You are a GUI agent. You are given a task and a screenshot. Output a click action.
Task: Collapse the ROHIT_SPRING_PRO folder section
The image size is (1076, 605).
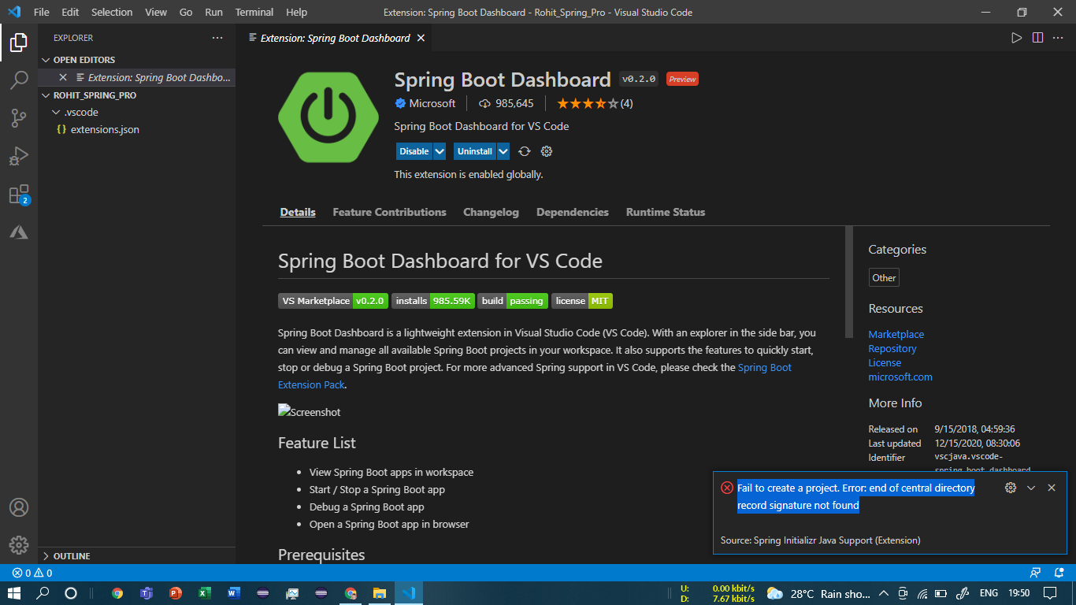(x=136, y=95)
